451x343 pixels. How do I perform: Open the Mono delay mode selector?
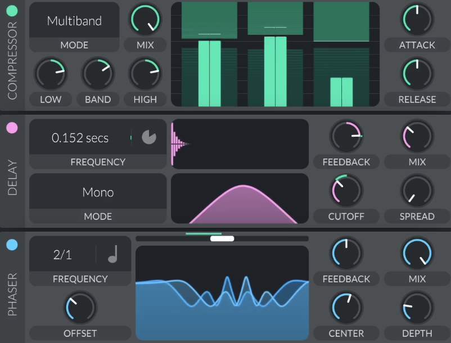98,192
